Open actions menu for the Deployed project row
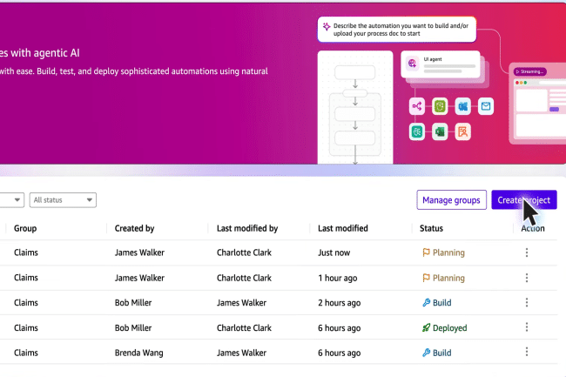 coord(526,328)
